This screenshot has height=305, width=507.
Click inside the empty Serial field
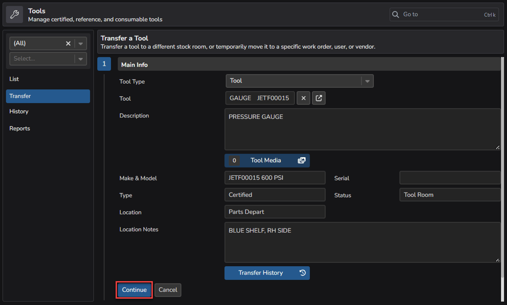point(450,177)
